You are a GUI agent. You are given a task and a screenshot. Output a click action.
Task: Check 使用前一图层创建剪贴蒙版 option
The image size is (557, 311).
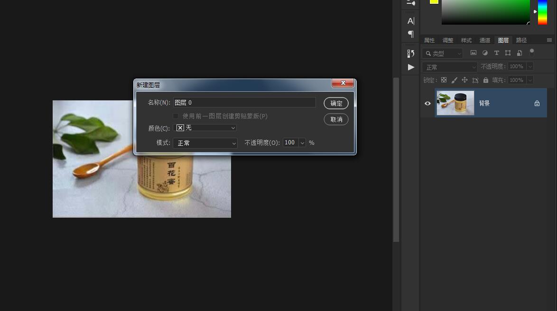pyautogui.click(x=176, y=116)
